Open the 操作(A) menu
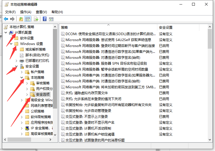215x151 pixels. (26, 12)
